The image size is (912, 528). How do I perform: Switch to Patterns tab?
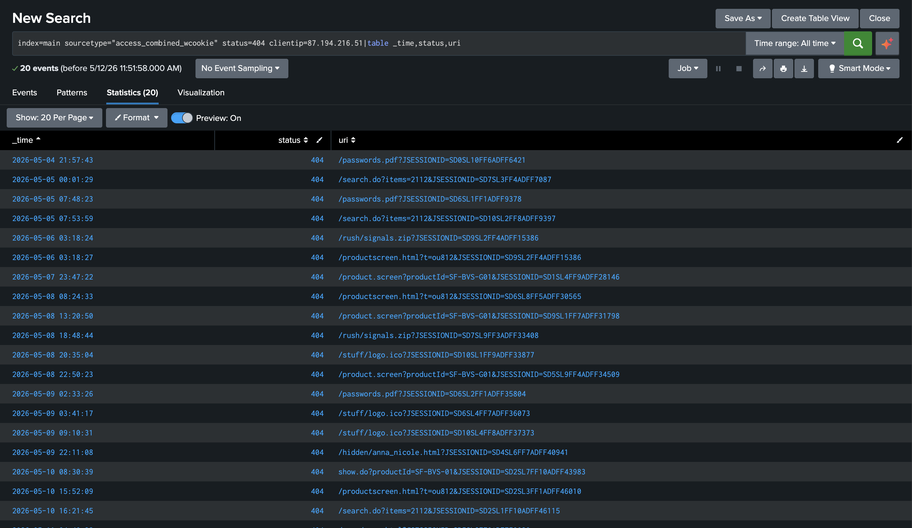click(x=72, y=93)
